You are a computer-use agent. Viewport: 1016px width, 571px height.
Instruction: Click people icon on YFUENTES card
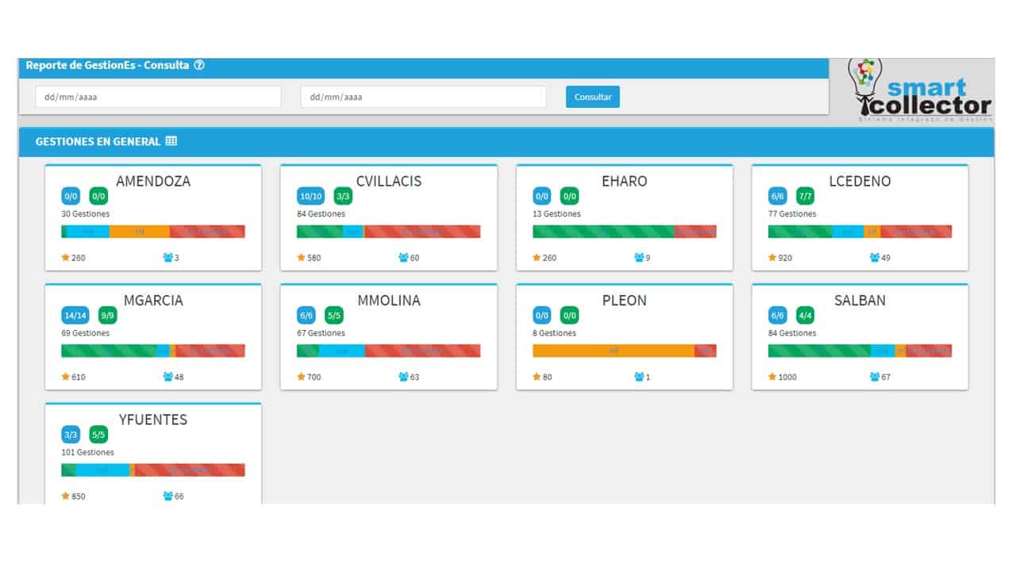click(x=168, y=496)
